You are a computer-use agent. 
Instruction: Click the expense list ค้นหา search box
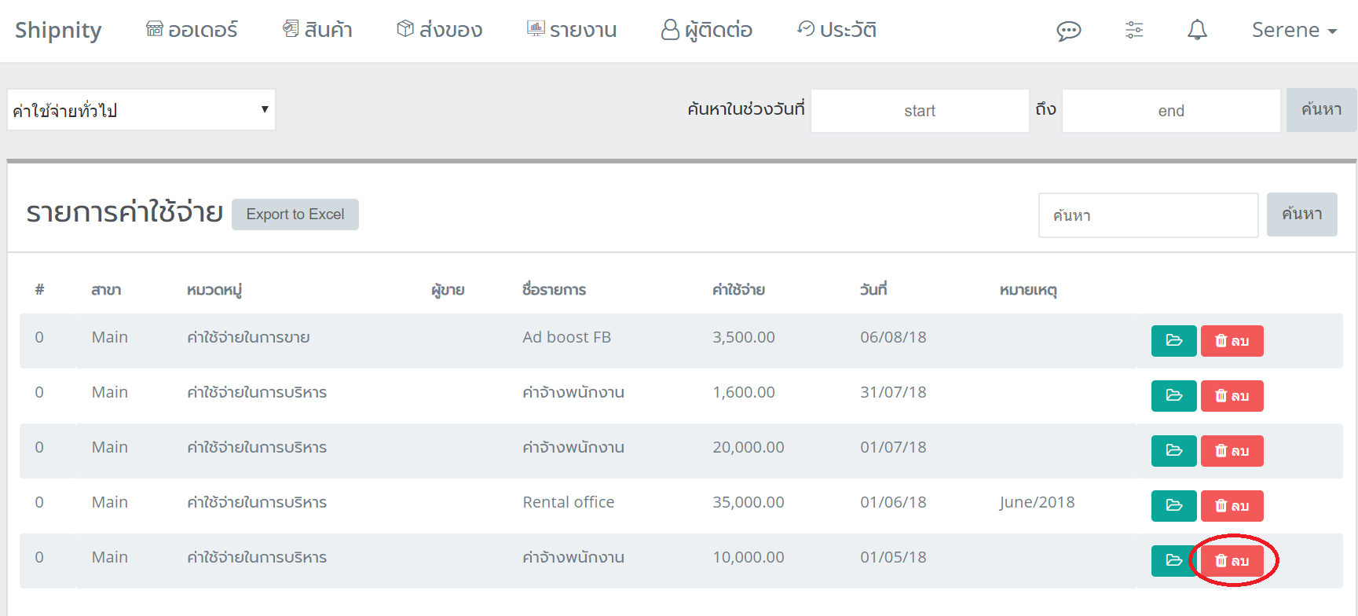[x=1148, y=215]
